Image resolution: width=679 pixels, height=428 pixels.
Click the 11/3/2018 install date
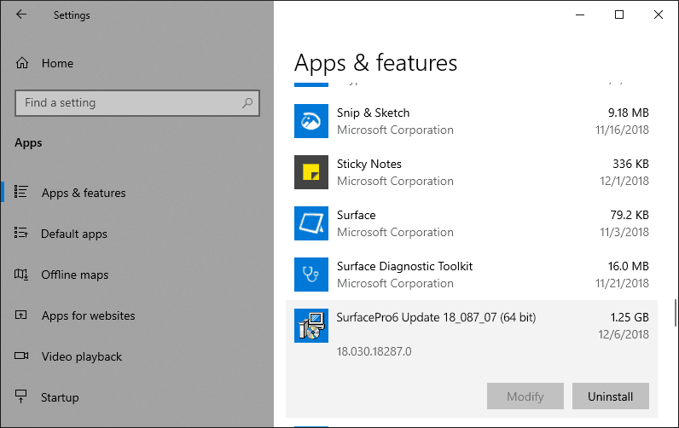(x=624, y=232)
